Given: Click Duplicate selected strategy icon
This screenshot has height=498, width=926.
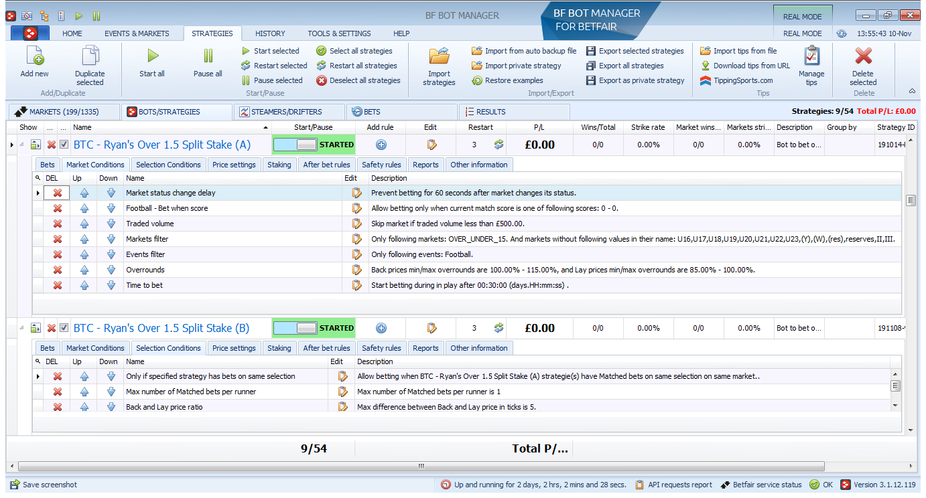Looking at the screenshot, I should point(90,56).
